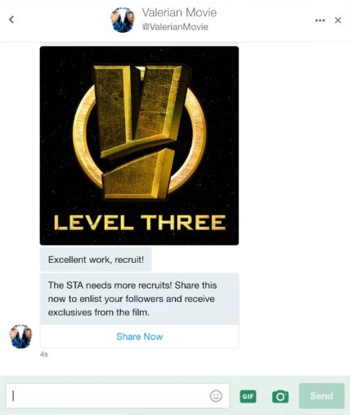Attach a photo with the camera icon
Viewport: 350px width, 415px height.
[x=280, y=396]
